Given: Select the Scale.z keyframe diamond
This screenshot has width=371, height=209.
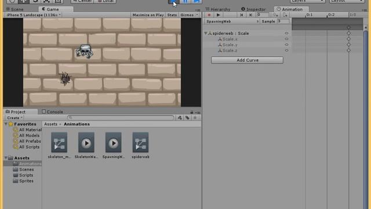Looking at the screenshot, I should pyautogui.click(x=349, y=51).
